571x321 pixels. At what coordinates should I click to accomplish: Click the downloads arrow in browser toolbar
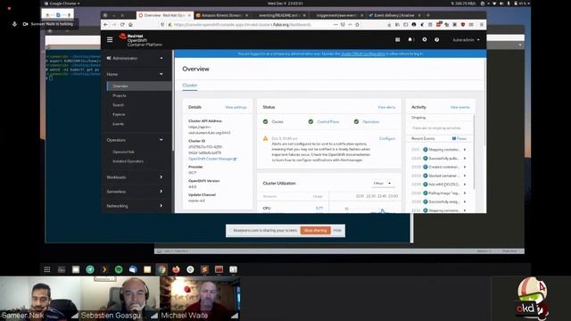pyautogui.click(x=389, y=24)
